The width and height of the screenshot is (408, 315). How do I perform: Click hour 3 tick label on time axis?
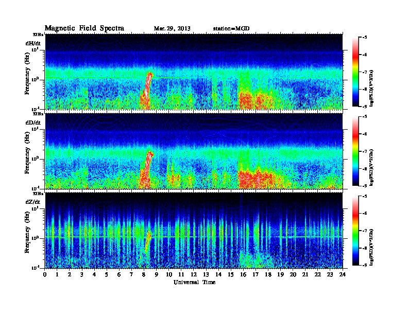[x=82, y=274]
